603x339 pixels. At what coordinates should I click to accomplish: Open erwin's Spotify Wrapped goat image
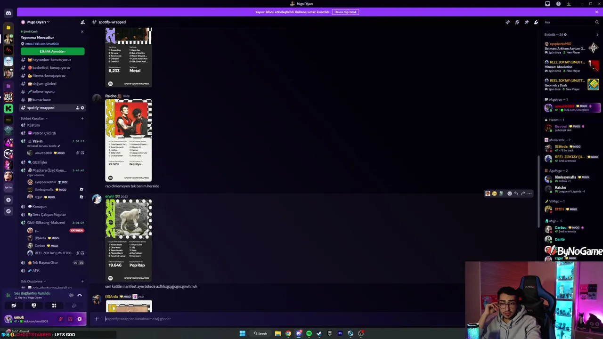tap(129, 241)
